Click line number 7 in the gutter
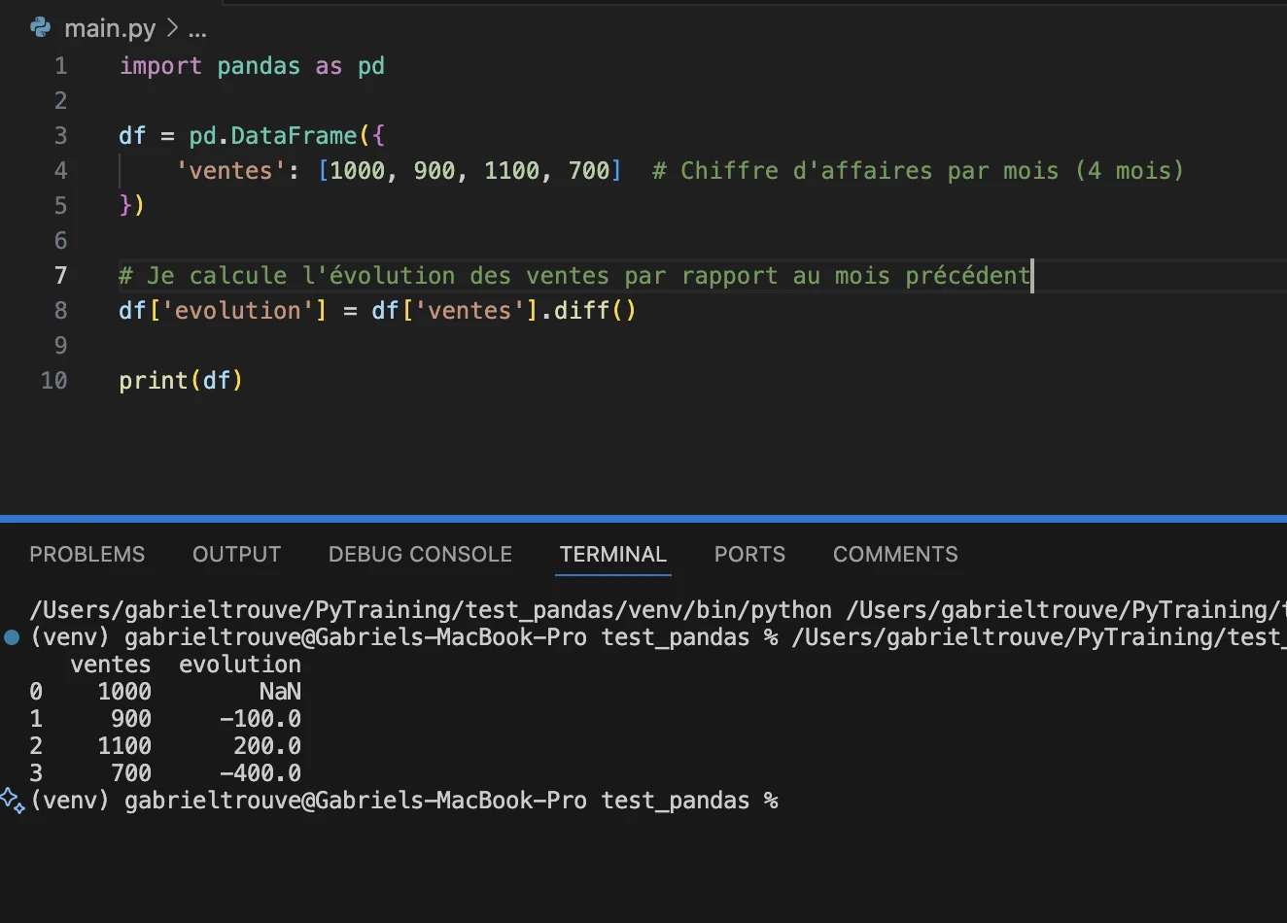The height and width of the screenshot is (923, 1287). (x=60, y=276)
